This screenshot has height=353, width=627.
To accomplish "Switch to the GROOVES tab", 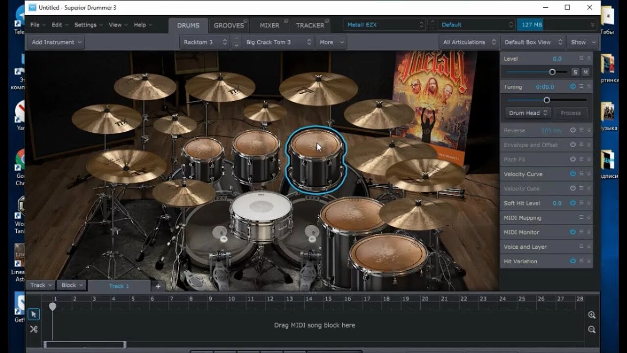I will coord(229,25).
